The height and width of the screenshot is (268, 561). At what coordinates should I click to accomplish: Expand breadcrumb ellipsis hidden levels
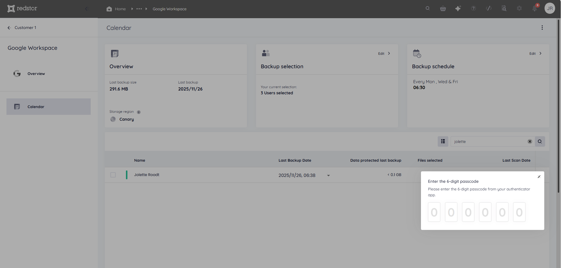click(x=139, y=9)
